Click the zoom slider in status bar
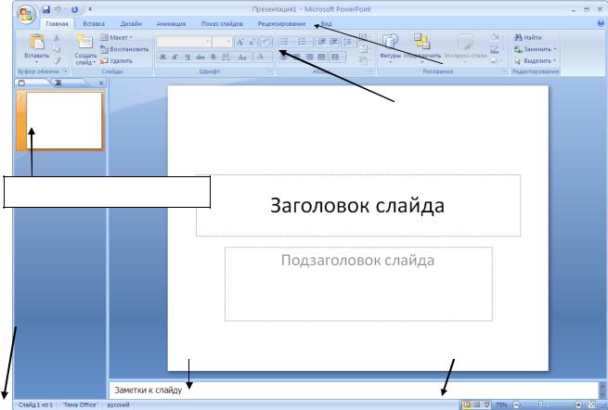608x410 pixels. tap(541, 404)
